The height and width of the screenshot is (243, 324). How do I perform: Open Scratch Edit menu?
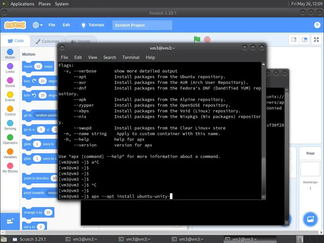coord(66,25)
